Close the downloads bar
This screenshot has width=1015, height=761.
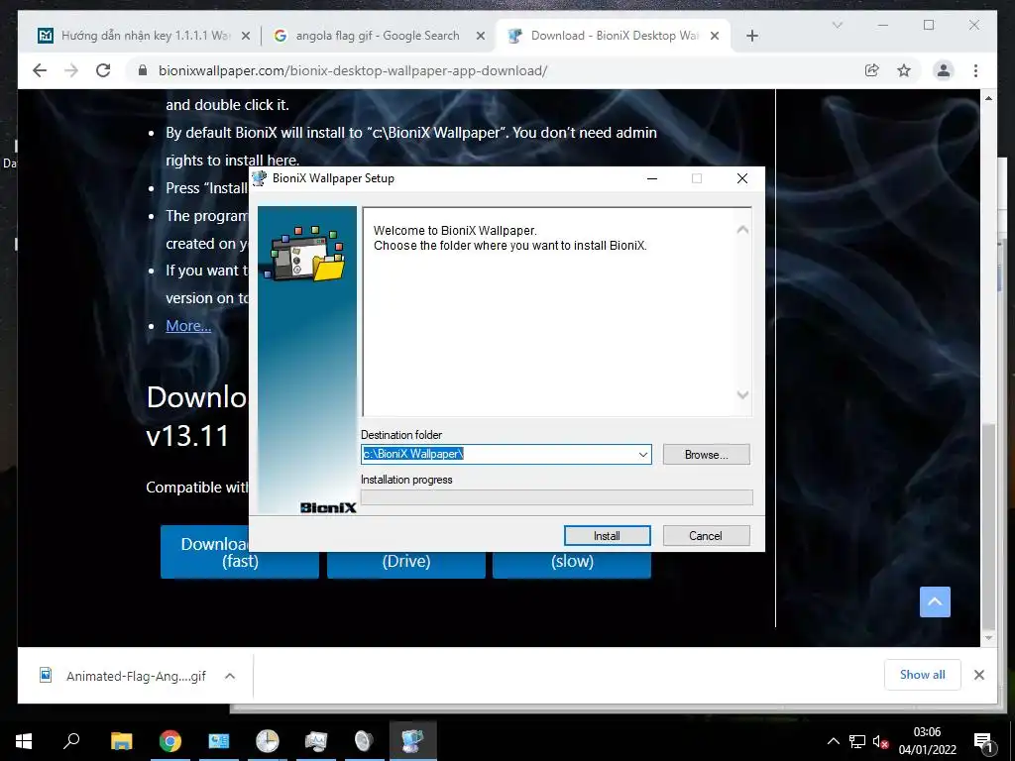pyautogui.click(x=978, y=675)
